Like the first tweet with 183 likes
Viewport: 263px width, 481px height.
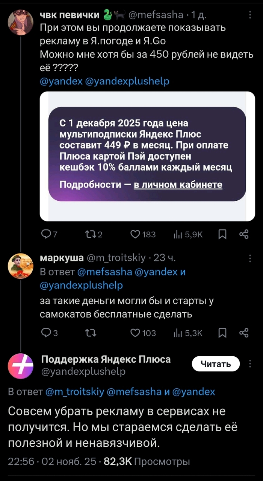(x=136, y=234)
